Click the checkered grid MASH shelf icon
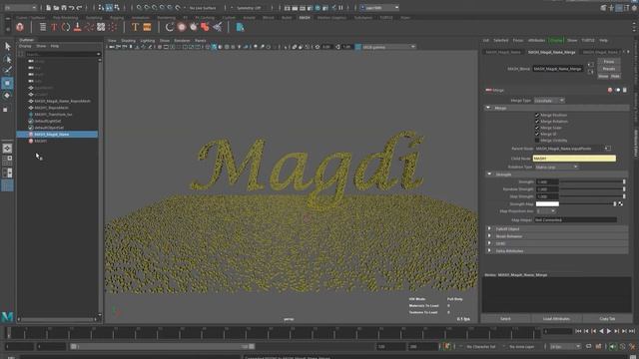This screenshot has width=639, height=359. click(x=101, y=27)
